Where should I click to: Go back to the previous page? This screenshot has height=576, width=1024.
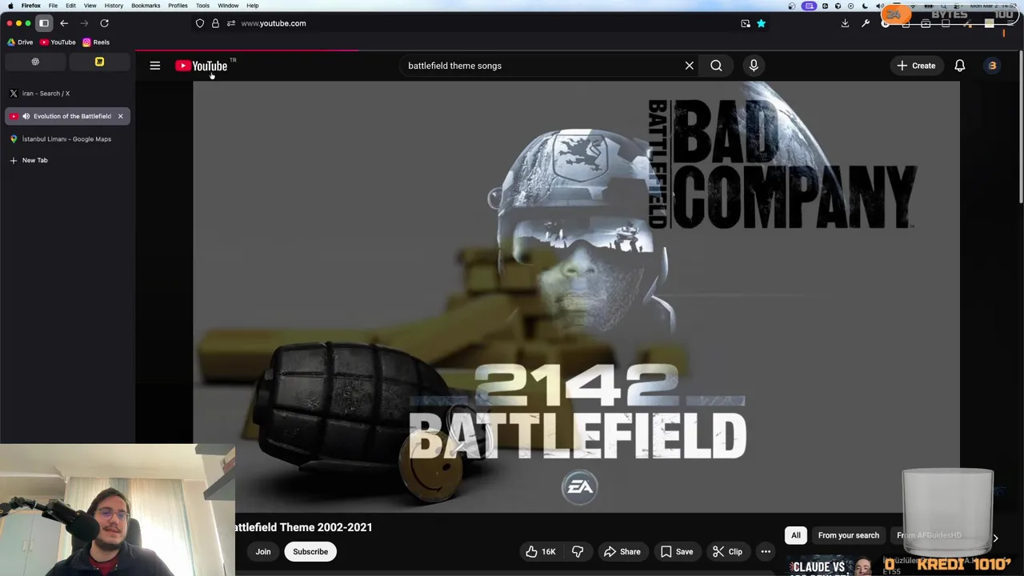[64, 23]
